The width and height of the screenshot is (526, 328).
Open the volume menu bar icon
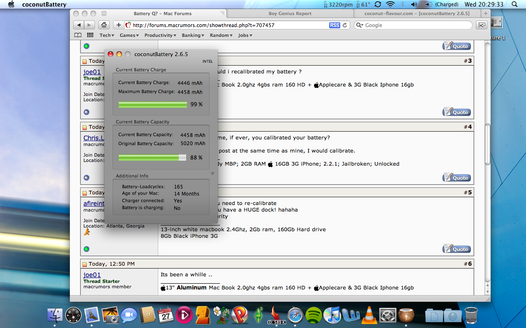point(414,5)
